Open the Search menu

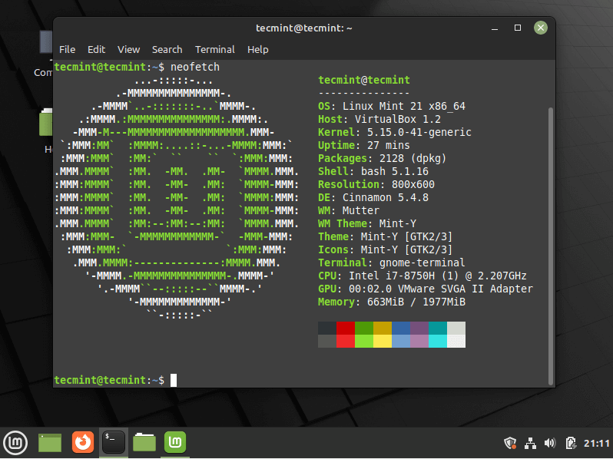pos(167,49)
